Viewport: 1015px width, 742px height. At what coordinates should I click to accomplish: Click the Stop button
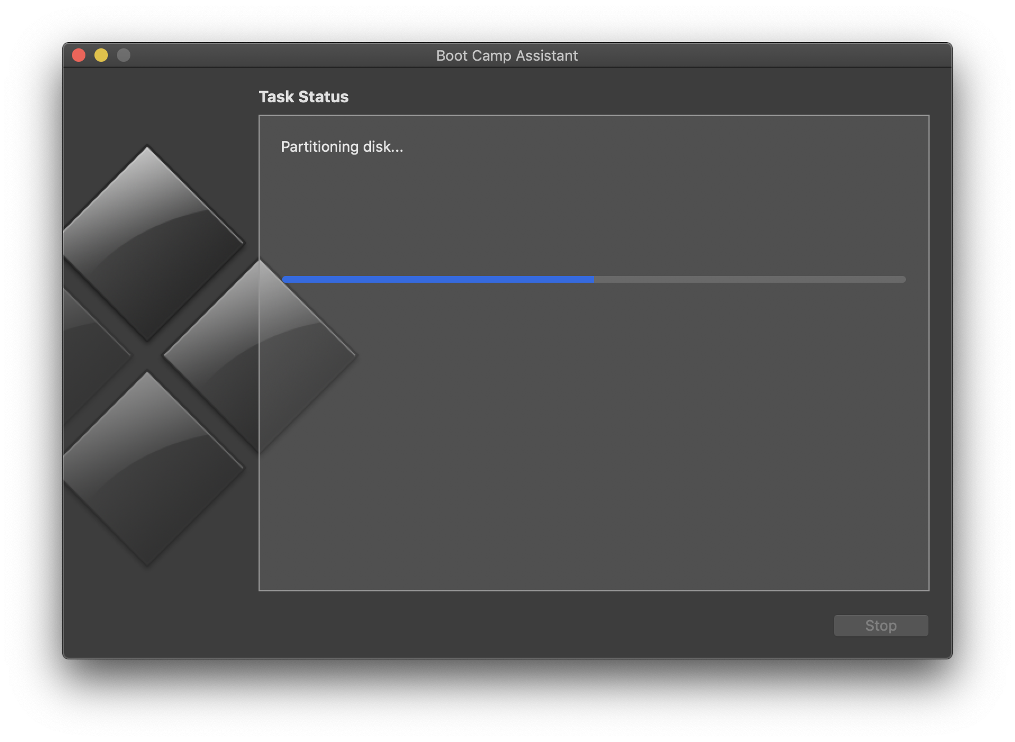tap(881, 625)
